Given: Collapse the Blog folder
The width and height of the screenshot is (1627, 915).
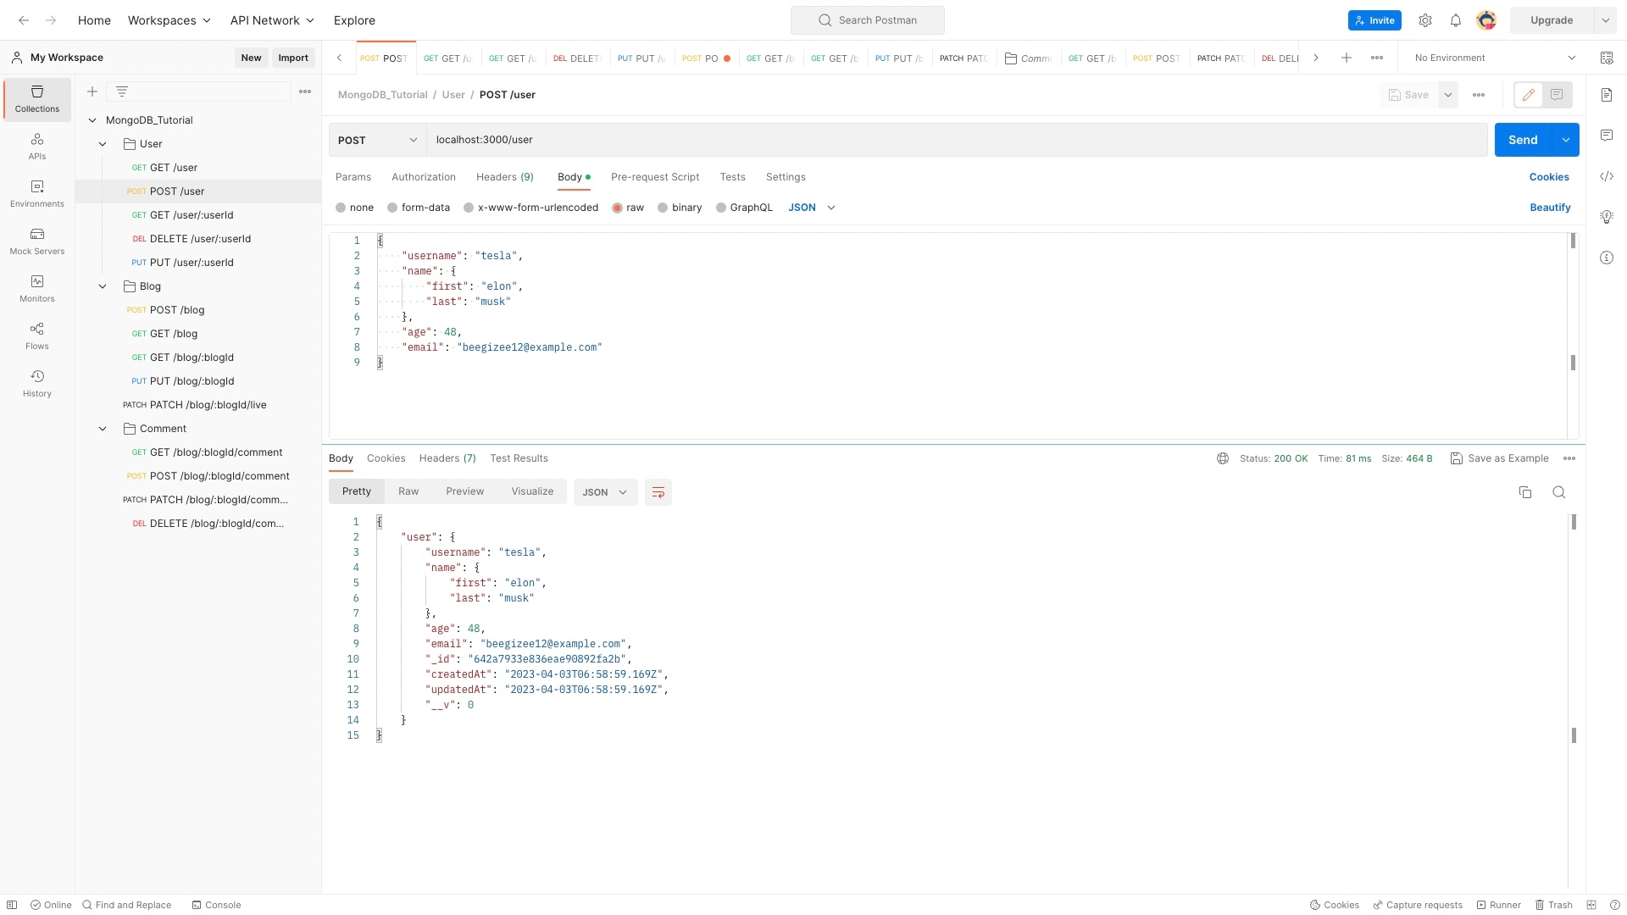Looking at the screenshot, I should [103, 286].
